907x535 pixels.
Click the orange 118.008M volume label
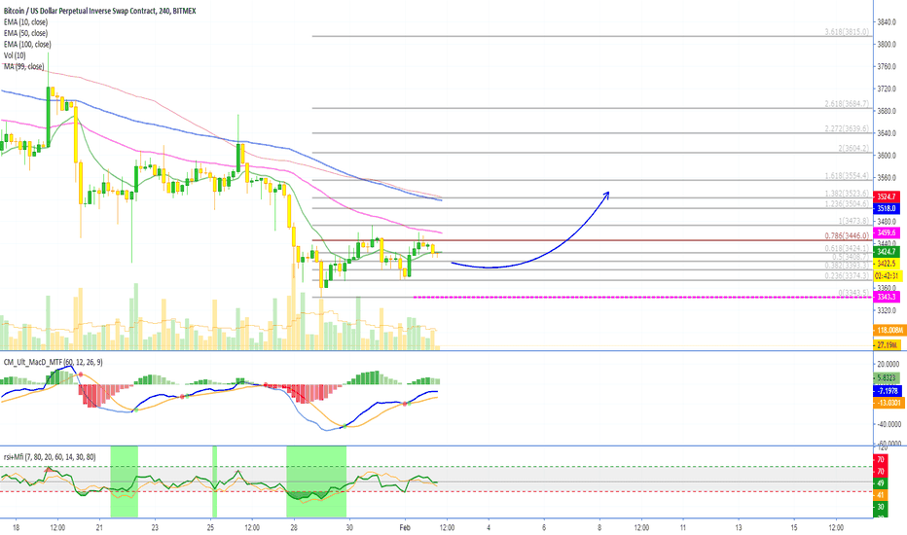click(889, 331)
